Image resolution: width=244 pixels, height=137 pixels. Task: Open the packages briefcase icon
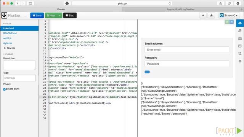240,38
